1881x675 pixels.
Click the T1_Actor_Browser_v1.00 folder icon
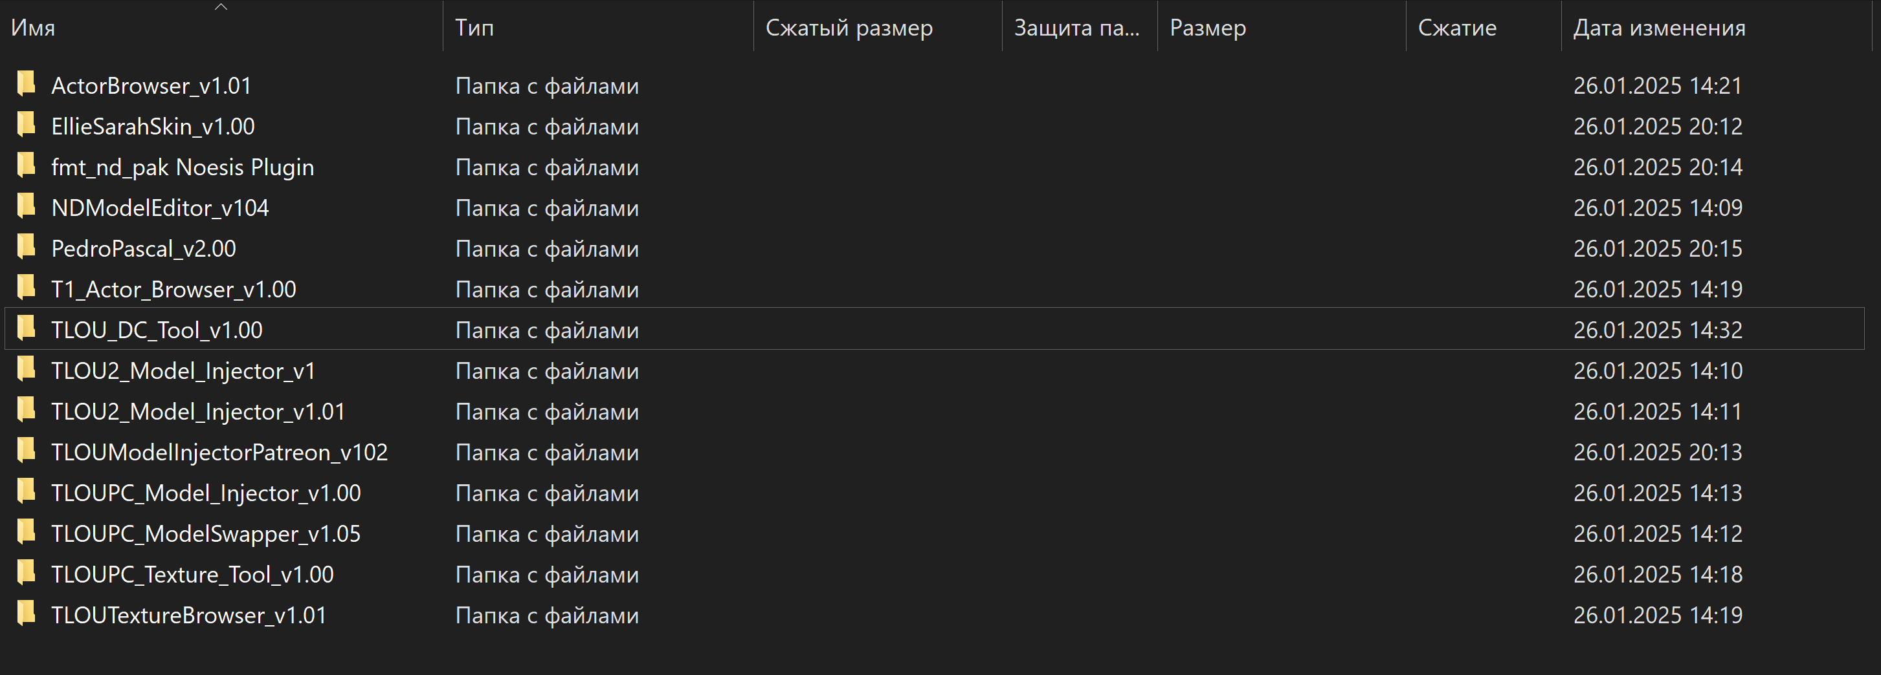(27, 288)
